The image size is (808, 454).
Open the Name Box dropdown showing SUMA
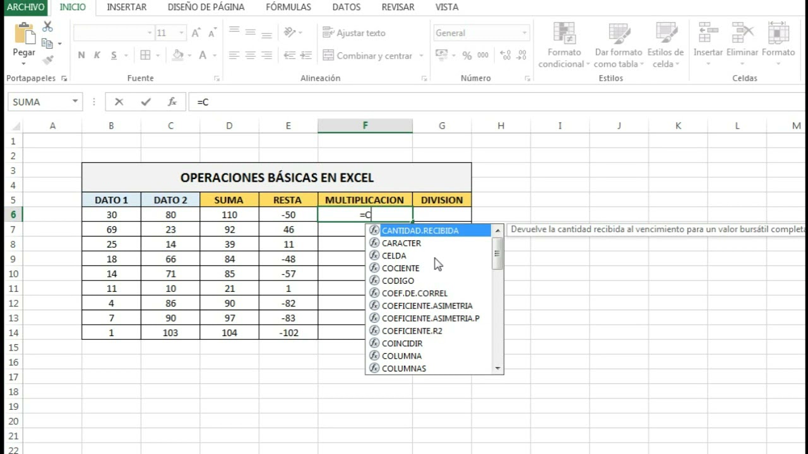click(x=75, y=102)
